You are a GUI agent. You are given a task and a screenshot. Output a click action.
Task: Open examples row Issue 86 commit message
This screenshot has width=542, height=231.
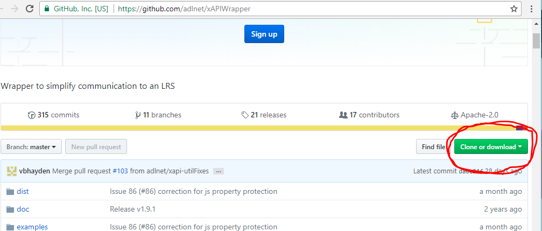194,227
